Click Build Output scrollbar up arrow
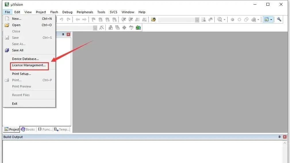This screenshot has width=290, height=163. click(285, 143)
